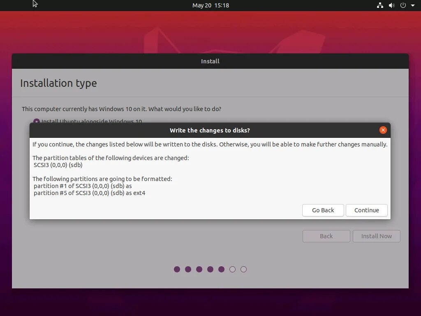421x316 pixels.
Task: Click the line 'partition #5 of SCSI3 (0,0,0) (sdb) as ext4'
Action: tap(89, 193)
